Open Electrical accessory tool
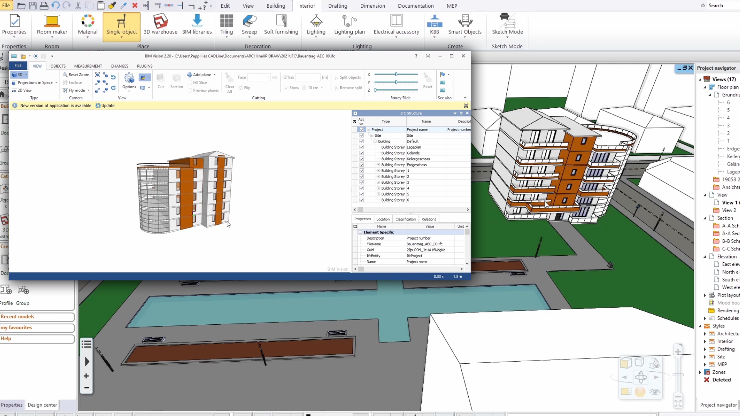 tap(396, 25)
